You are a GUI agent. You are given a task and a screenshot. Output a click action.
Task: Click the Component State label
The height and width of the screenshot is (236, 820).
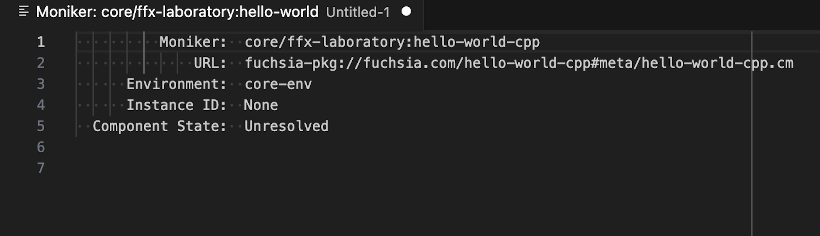pos(159,126)
